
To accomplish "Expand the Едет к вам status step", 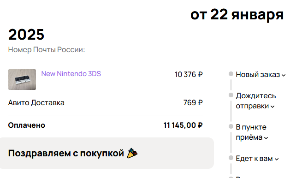I will (x=257, y=159).
